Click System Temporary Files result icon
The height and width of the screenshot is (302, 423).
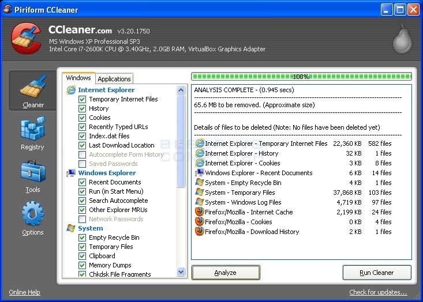pos(200,192)
